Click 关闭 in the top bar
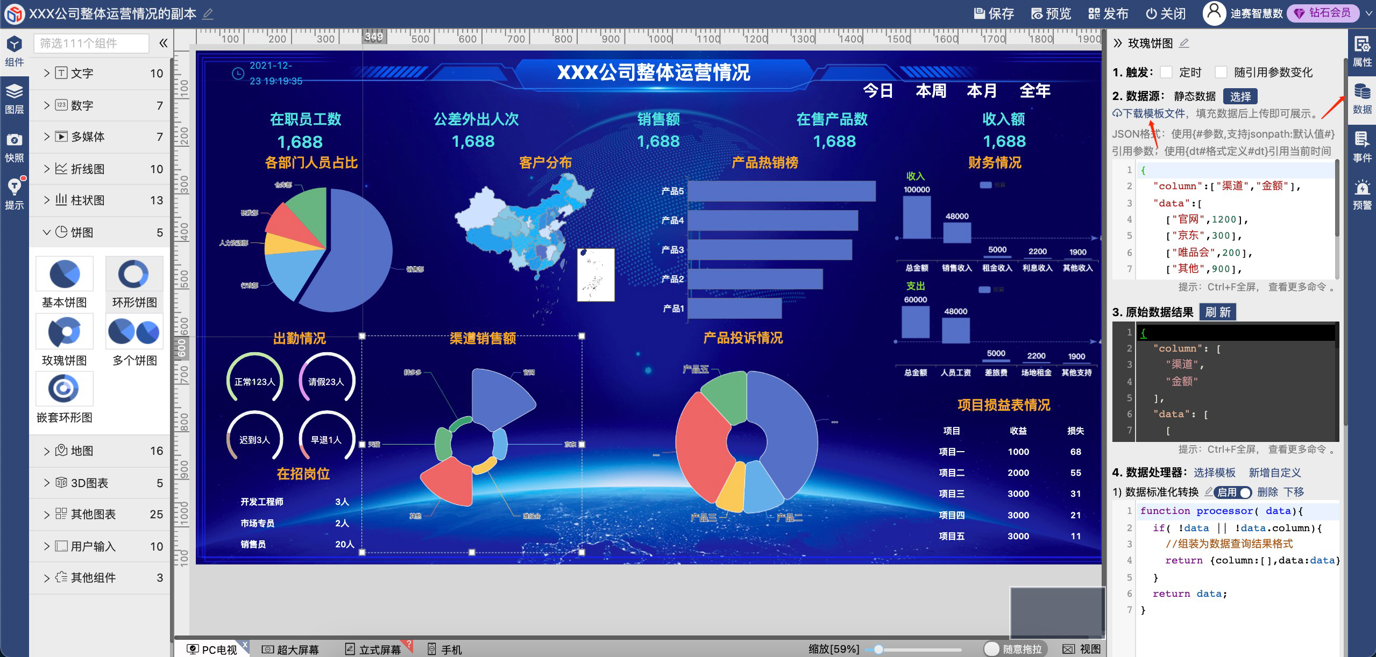The image size is (1376, 657). [1166, 13]
